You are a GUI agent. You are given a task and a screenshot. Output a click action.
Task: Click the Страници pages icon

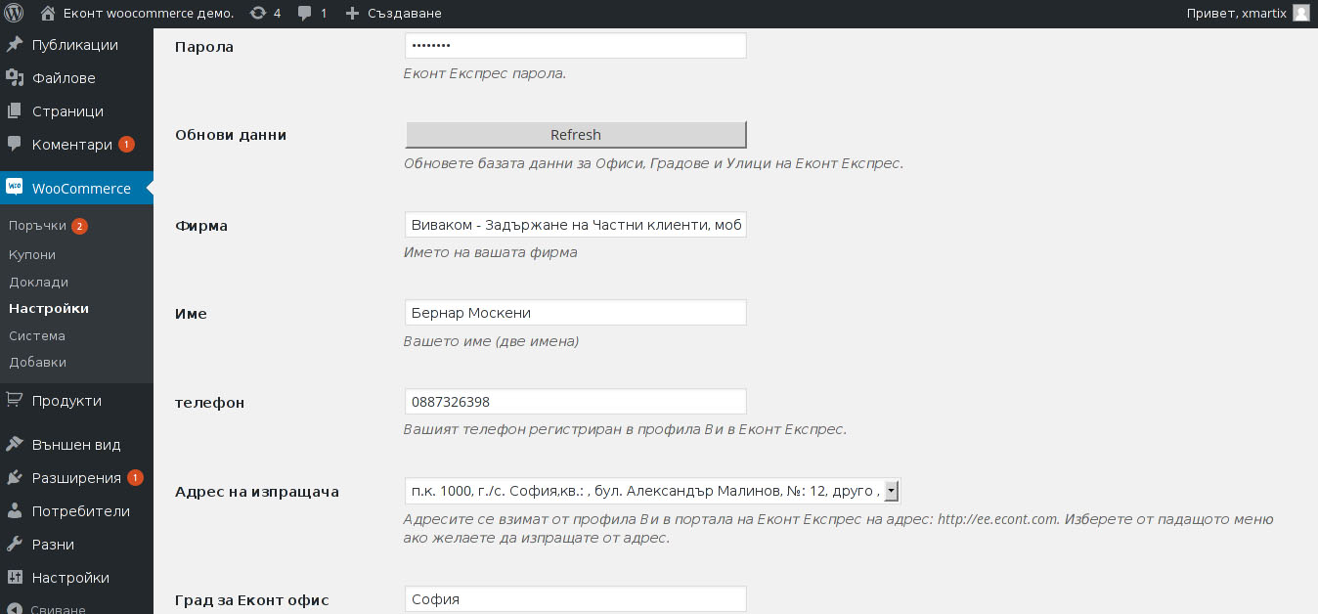pos(15,111)
